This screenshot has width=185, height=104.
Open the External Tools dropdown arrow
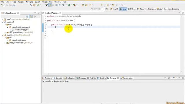(x=77, y=5)
